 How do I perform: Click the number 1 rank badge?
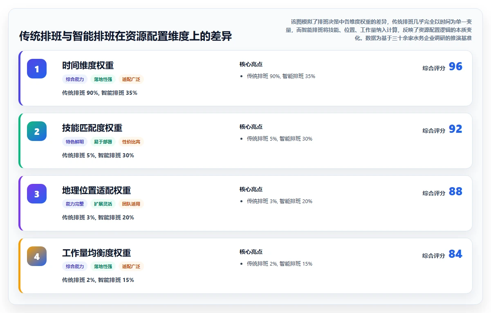[x=37, y=69]
